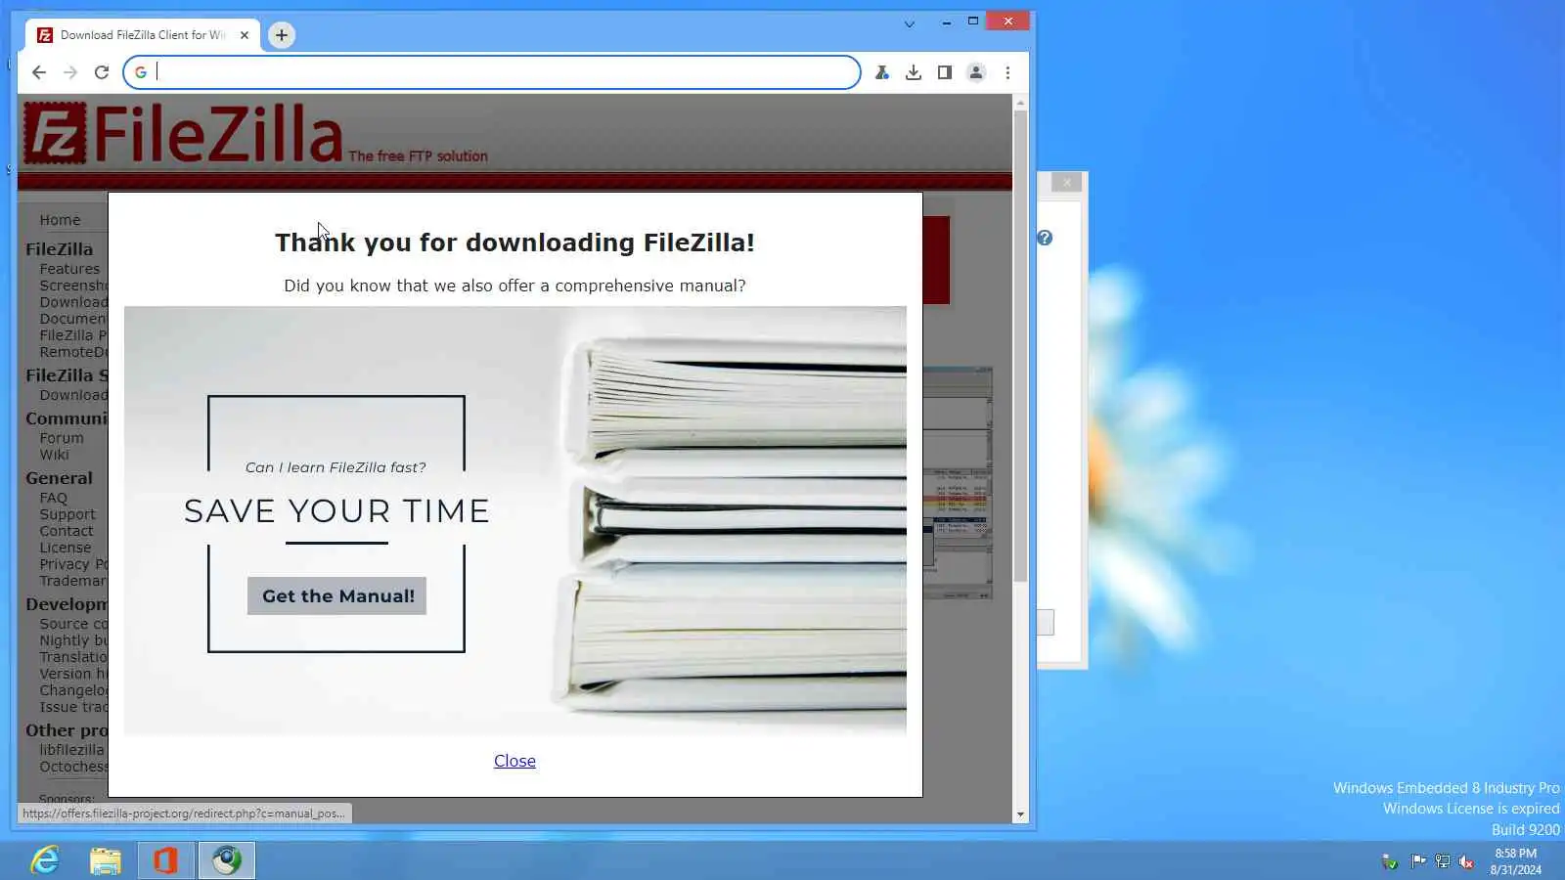This screenshot has height=880, width=1565.
Task: Click the page scrollbar down arrow
Action: click(1020, 814)
